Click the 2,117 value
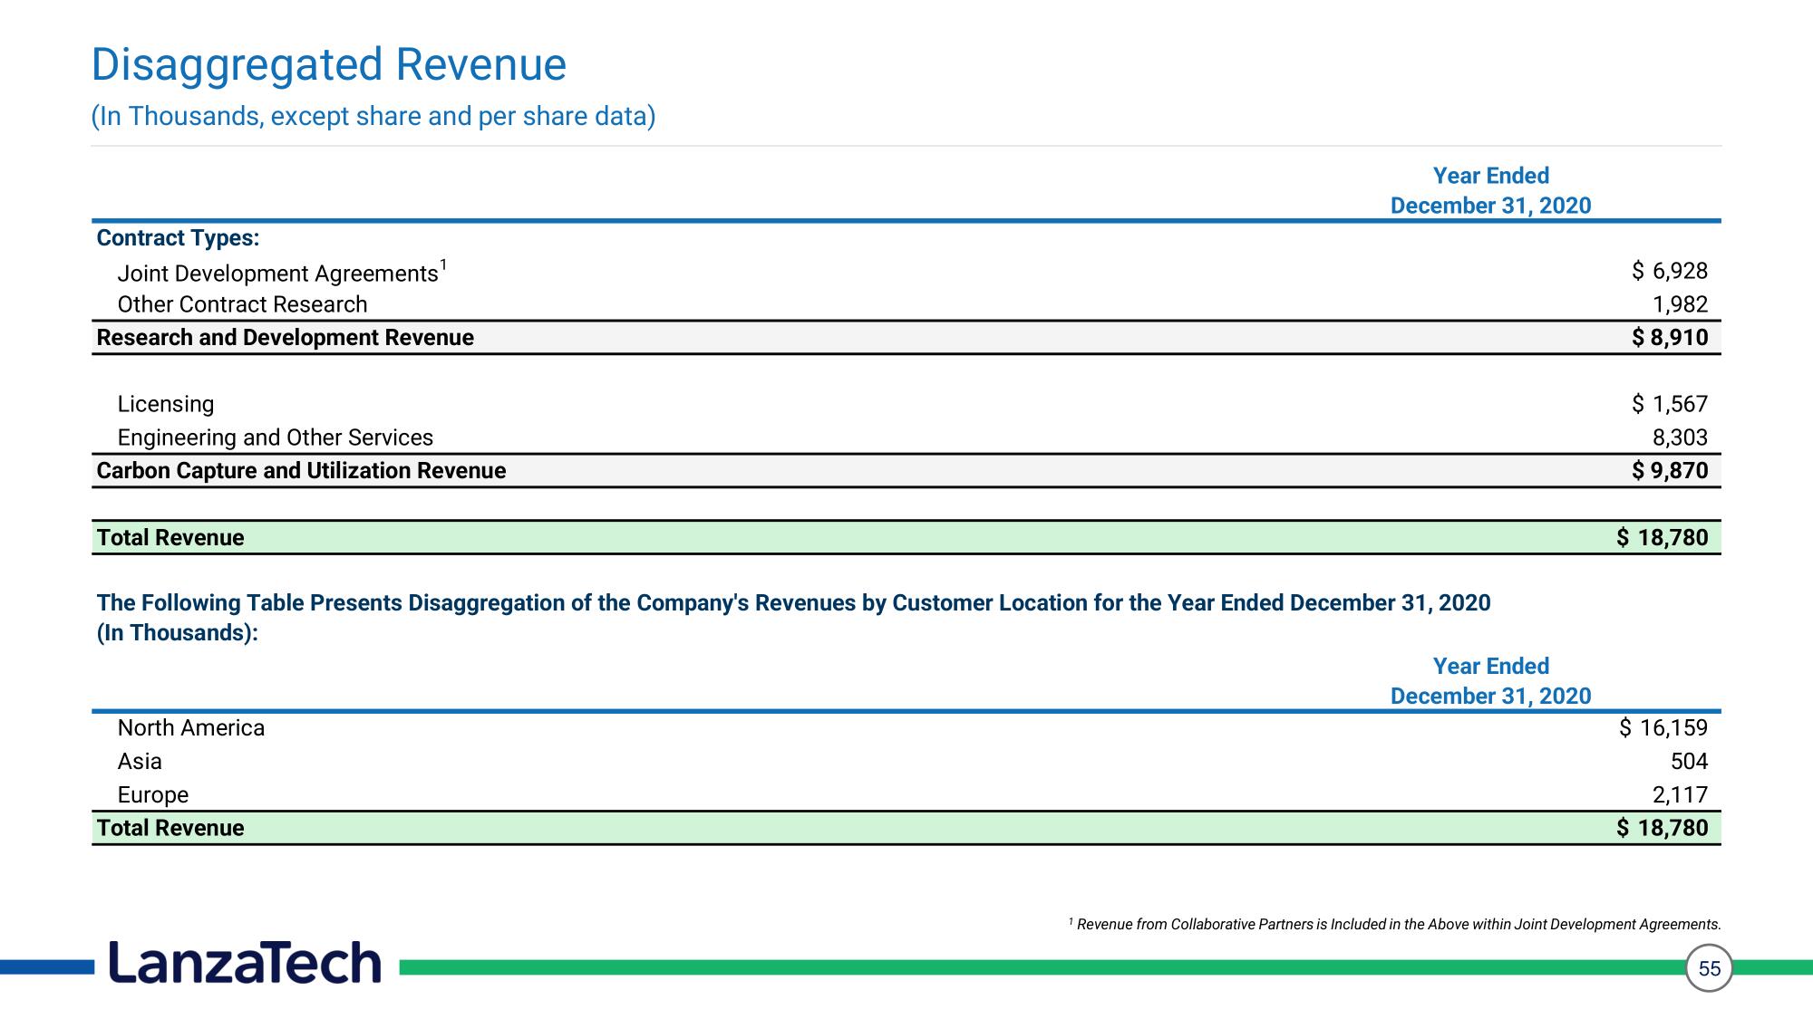Viewport: 1813px width, 1019px height. coord(1679,795)
